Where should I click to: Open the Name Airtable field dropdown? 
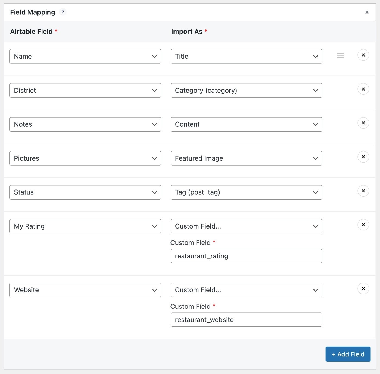point(85,56)
